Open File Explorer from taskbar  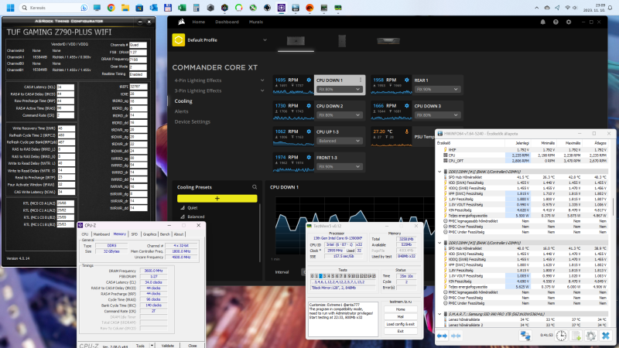(125, 8)
